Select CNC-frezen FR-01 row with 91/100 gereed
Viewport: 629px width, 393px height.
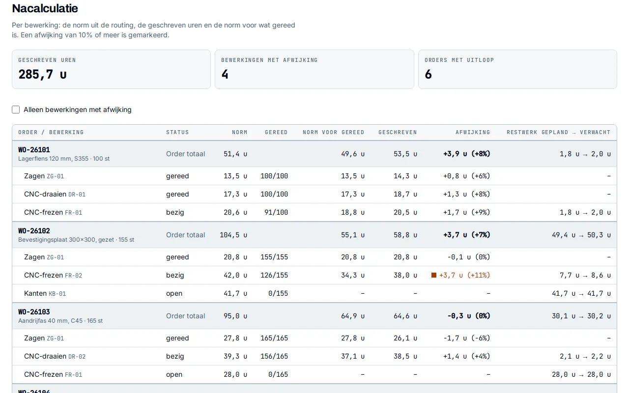(x=314, y=212)
